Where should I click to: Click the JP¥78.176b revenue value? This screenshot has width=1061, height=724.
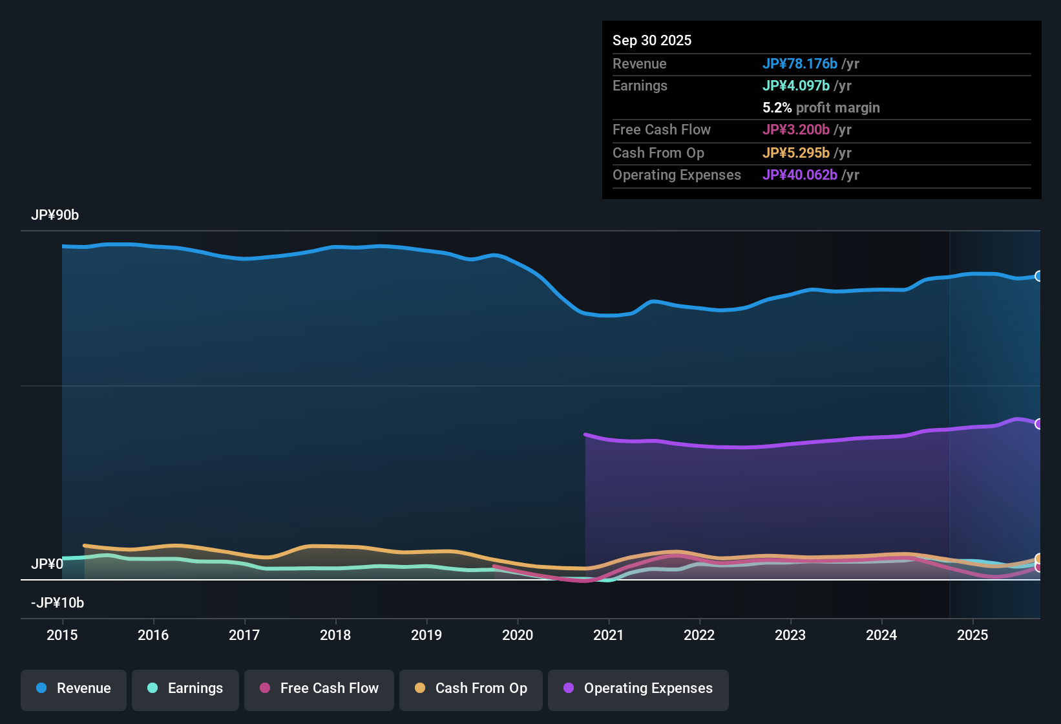[x=800, y=64]
